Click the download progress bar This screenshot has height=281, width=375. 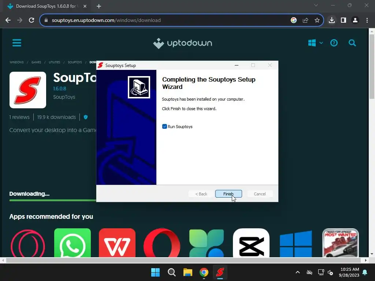53,200
